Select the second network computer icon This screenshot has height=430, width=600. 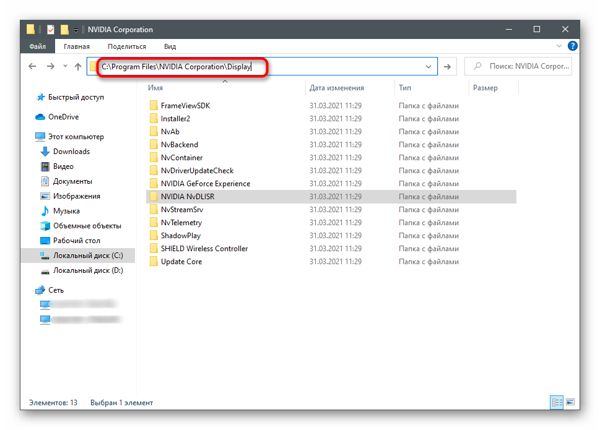click(45, 320)
